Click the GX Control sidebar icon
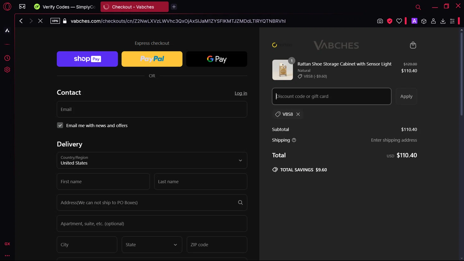 pos(7,244)
